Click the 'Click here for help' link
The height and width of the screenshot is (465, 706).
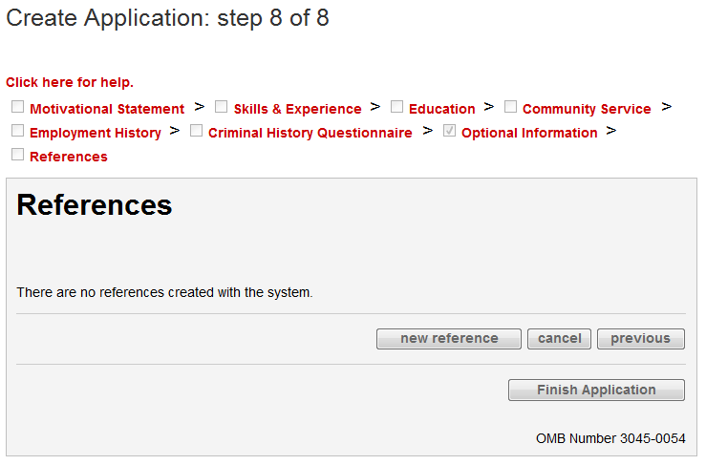click(70, 83)
